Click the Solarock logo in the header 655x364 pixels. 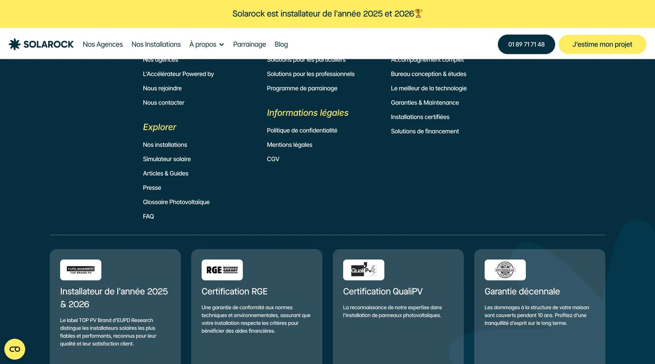tap(41, 45)
